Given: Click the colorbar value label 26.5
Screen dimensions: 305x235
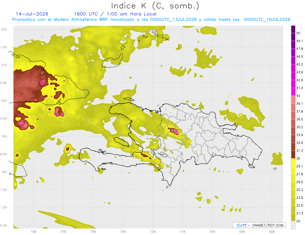Looking at the screenshot, I should pyautogui.click(x=300, y=182).
